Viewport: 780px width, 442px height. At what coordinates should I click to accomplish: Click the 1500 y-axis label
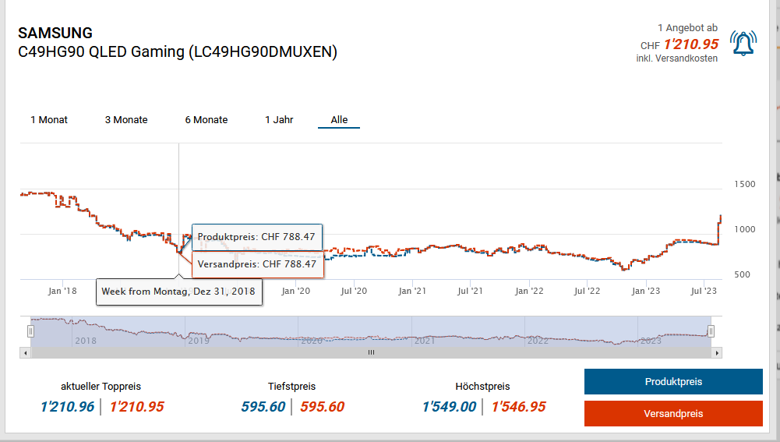745,184
